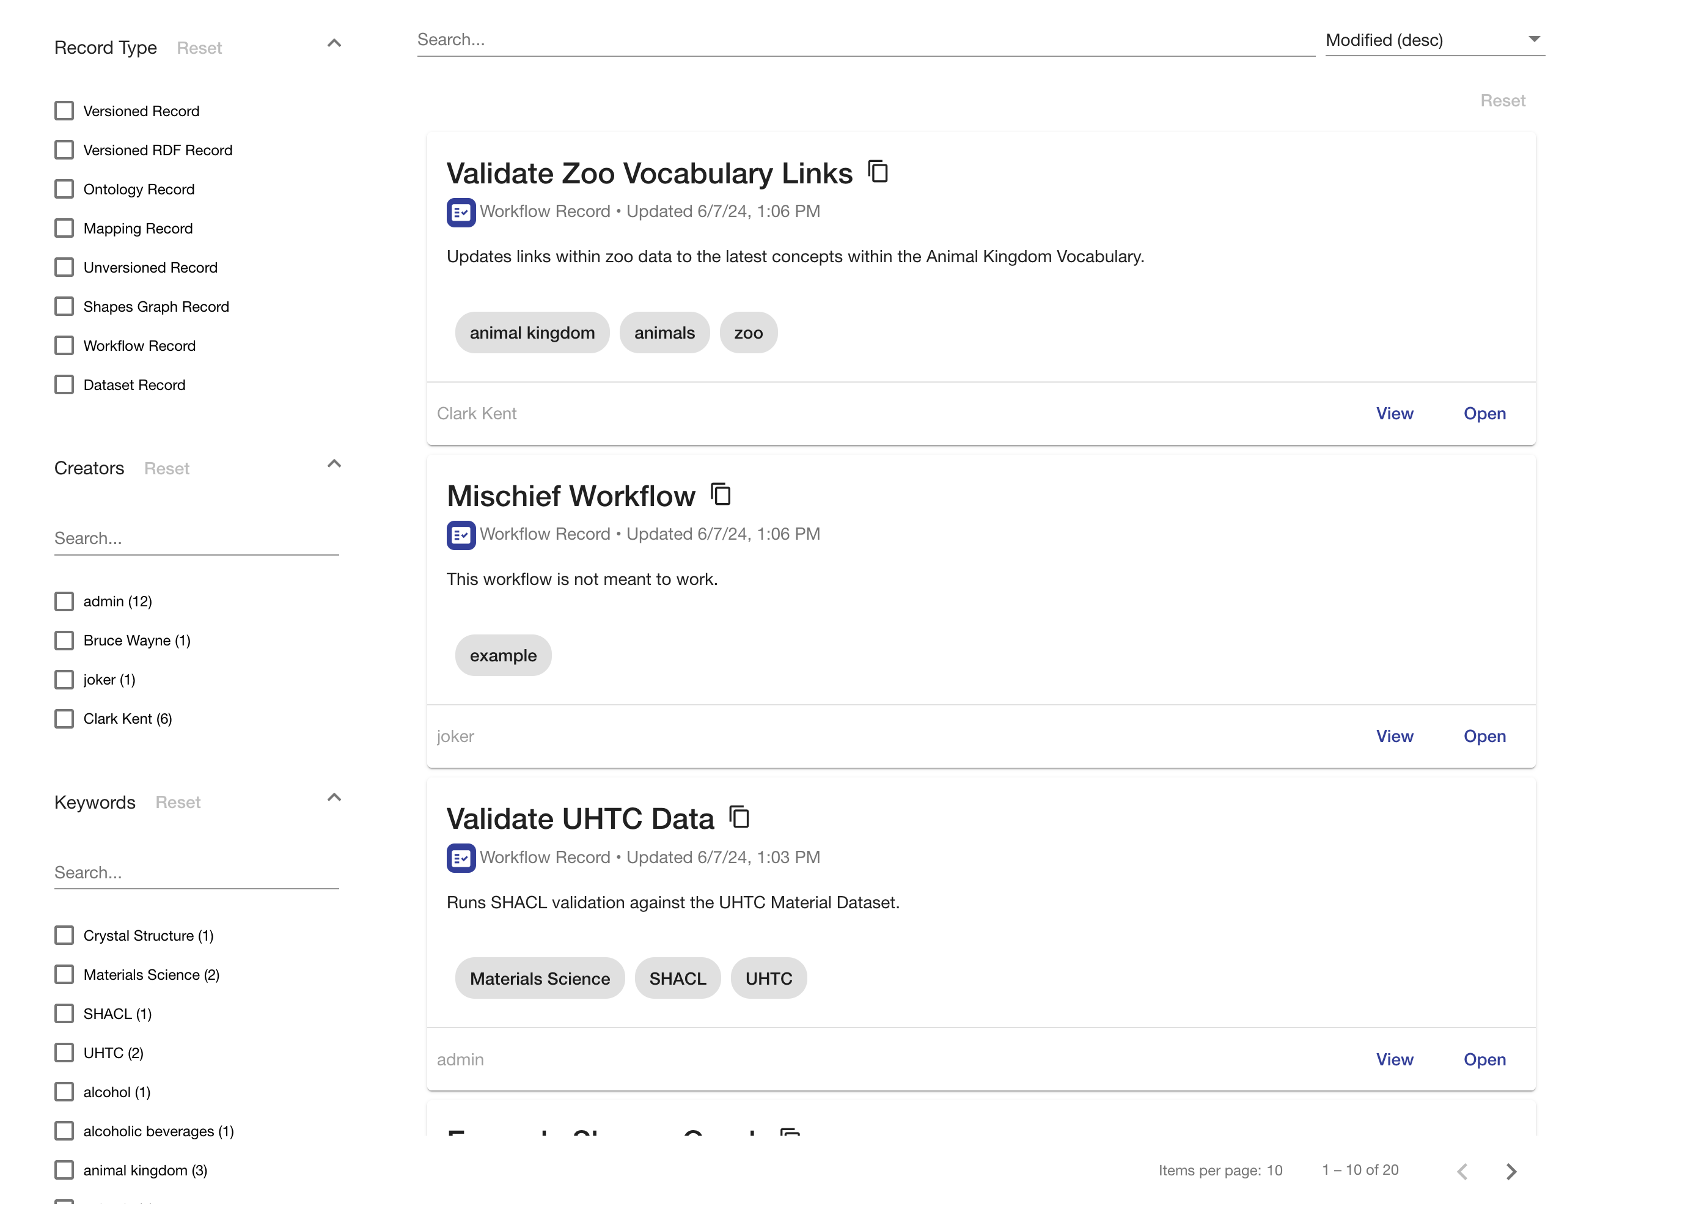The image size is (1699, 1209).
Task: Click the Reset link above results
Action: (1503, 100)
